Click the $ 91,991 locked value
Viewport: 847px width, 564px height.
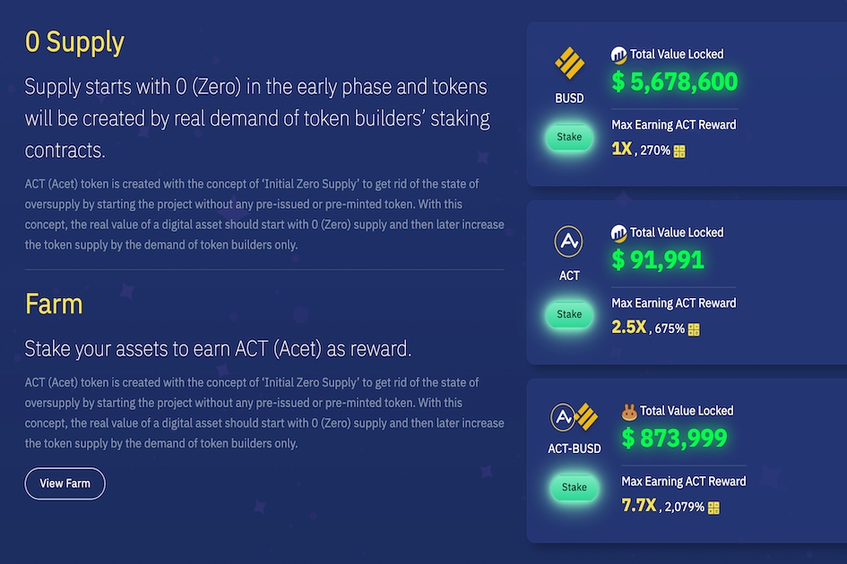(x=658, y=261)
